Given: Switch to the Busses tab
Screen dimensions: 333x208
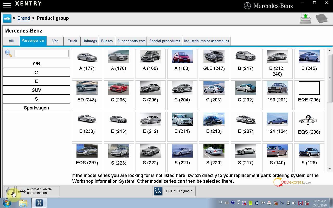Looking at the screenshot, I should [107, 41].
